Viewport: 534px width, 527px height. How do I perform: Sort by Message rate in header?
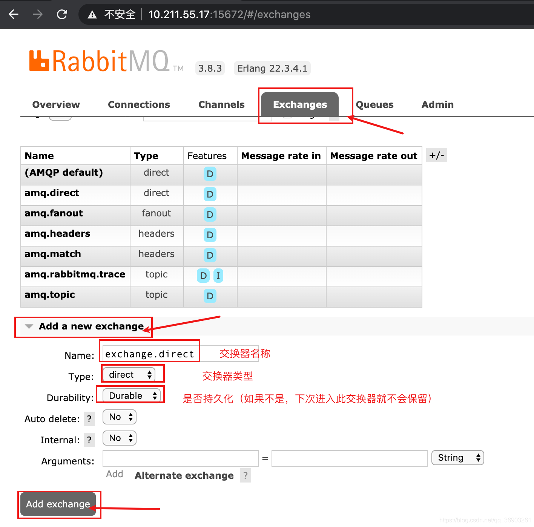[x=281, y=156]
